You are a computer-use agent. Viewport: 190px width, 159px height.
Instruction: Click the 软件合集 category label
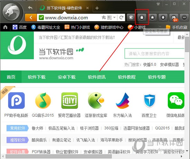tap(18, 152)
